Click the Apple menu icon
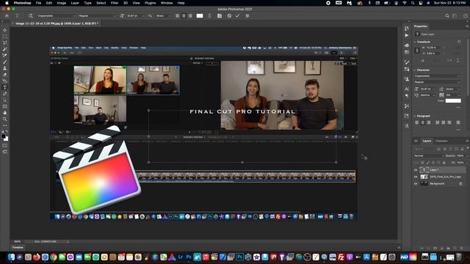The image size is (470, 264). click(7, 3)
